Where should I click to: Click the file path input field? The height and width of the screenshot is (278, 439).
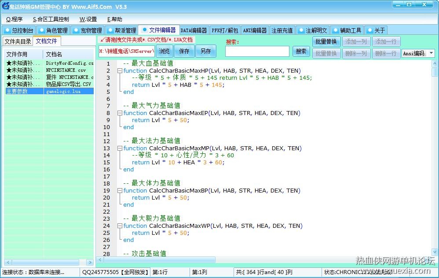[127, 52]
